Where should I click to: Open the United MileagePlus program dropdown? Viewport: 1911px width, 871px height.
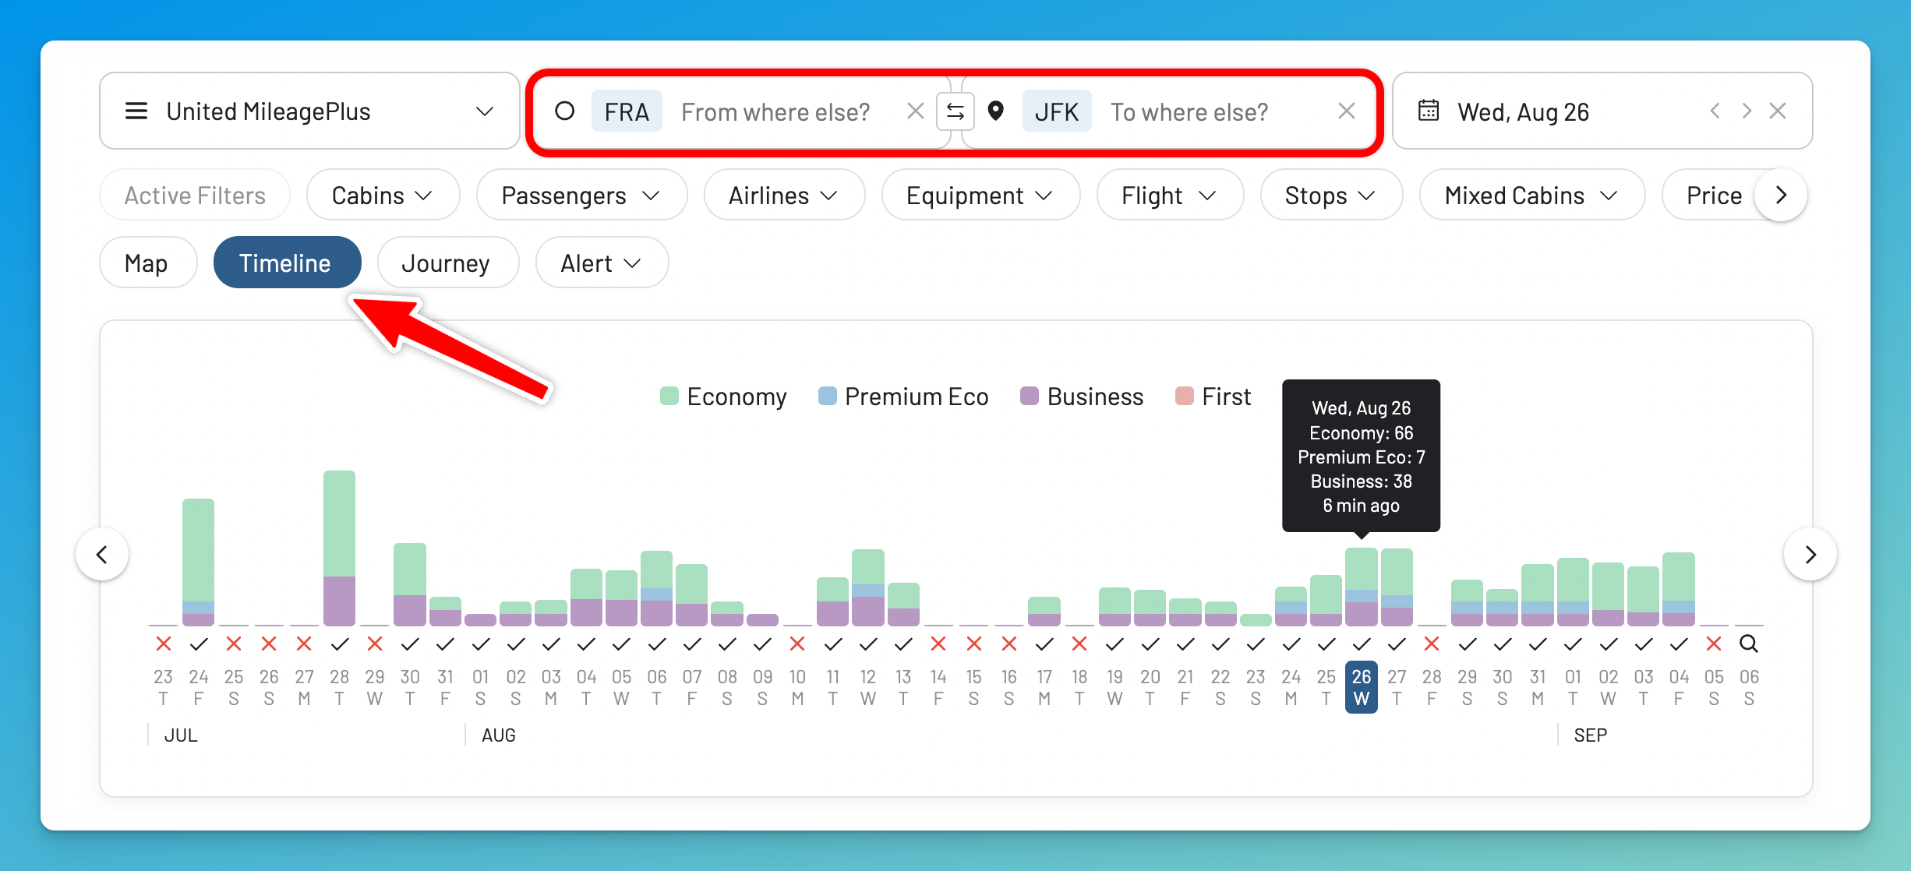click(309, 111)
